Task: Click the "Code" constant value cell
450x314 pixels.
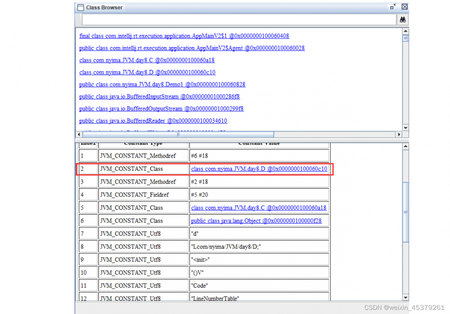Action: [x=259, y=286]
